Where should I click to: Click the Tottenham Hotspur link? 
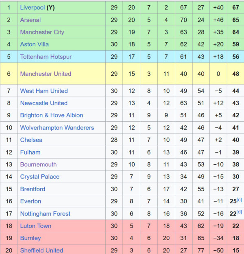pos(46,57)
